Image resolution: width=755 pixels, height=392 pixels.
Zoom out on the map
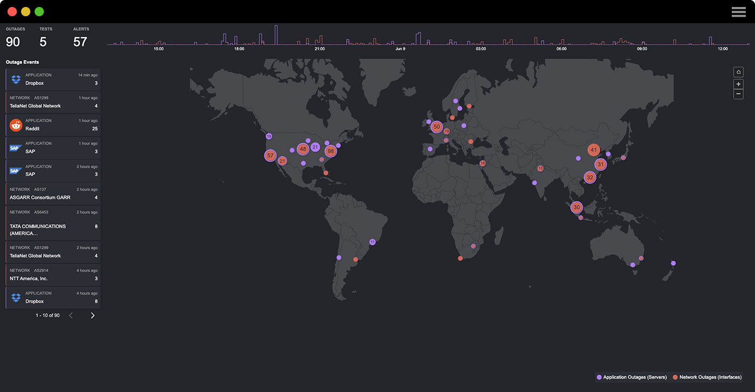click(738, 94)
